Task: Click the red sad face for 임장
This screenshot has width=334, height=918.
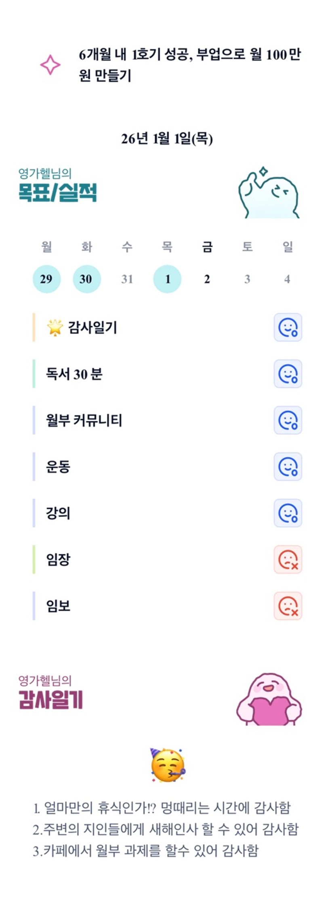Action: click(x=288, y=560)
